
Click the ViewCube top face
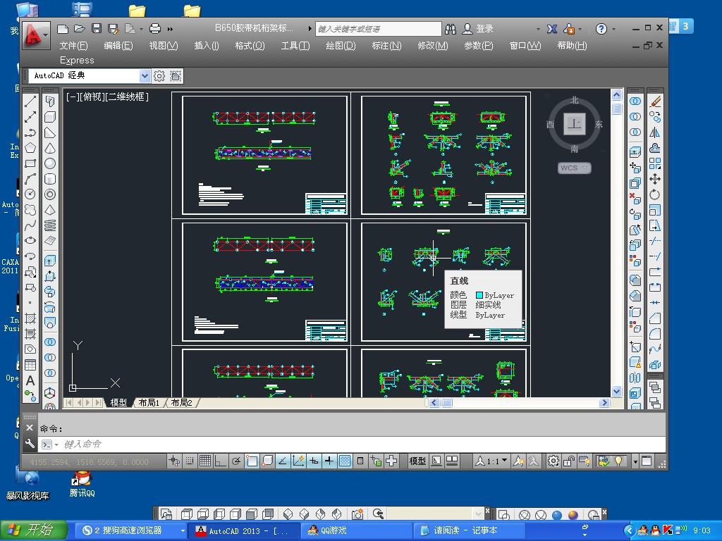pos(575,125)
